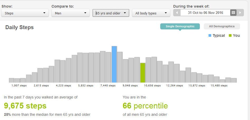250x120 pixels.
Task: Switch to All Demographics view
Action: click(x=222, y=26)
